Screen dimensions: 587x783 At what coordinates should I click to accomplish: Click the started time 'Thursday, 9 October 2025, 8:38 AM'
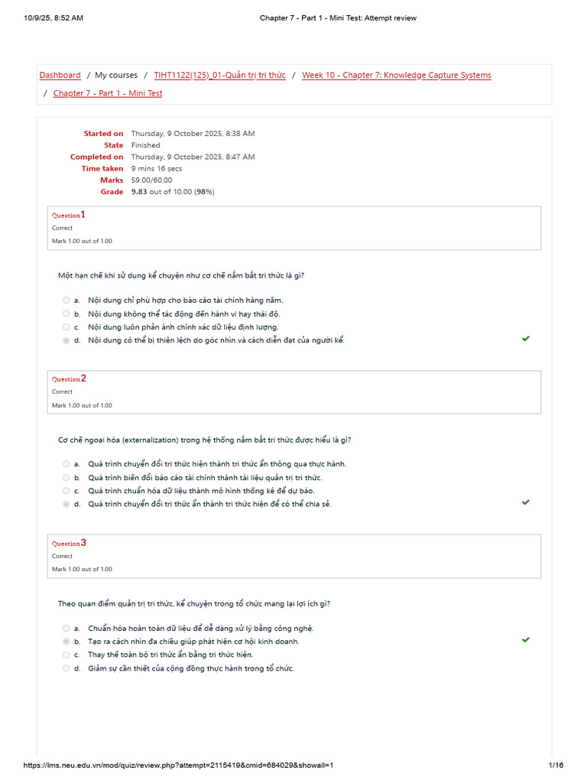193,133
